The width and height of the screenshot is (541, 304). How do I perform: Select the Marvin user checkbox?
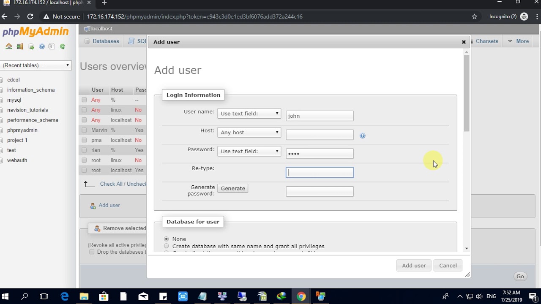[x=84, y=130]
